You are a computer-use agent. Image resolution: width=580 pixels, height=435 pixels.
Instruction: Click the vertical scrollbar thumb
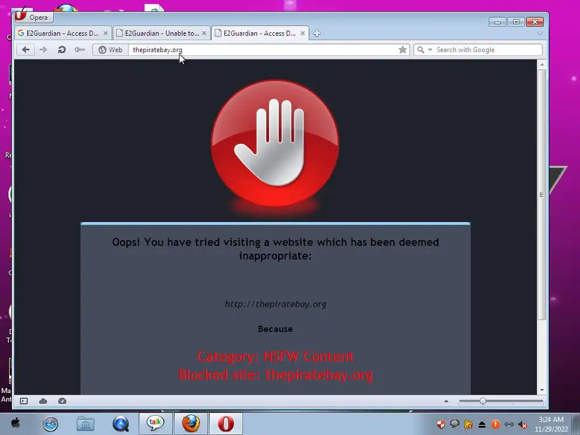click(542, 195)
